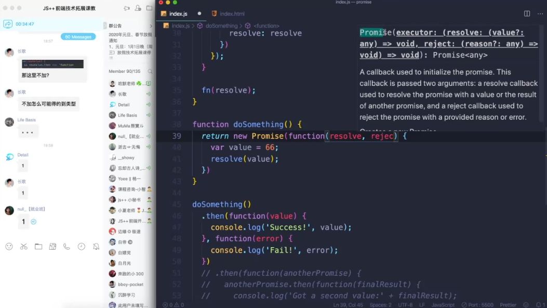Image resolution: width=547 pixels, height=308 pixels.
Task: Start a phone call from chat toolbar
Action: [66, 247]
